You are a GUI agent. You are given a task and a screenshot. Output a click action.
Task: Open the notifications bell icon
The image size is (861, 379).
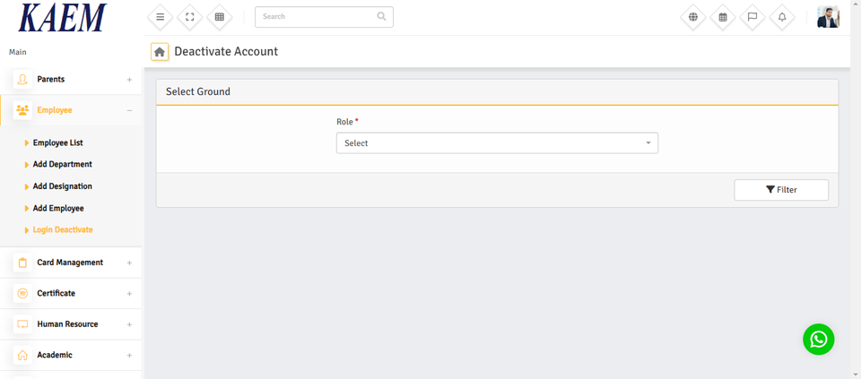pos(782,17)
